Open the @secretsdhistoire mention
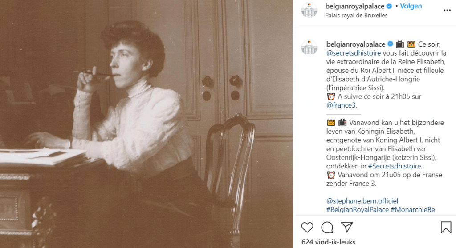Viewport: 456px width, 248px height. (x=350, y=53)
